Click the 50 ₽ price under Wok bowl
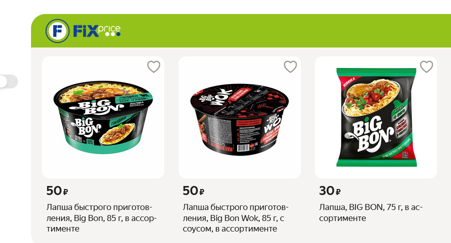Image resolution: width=451 pixels, height=243 pixels. click(x=193, y=190)
